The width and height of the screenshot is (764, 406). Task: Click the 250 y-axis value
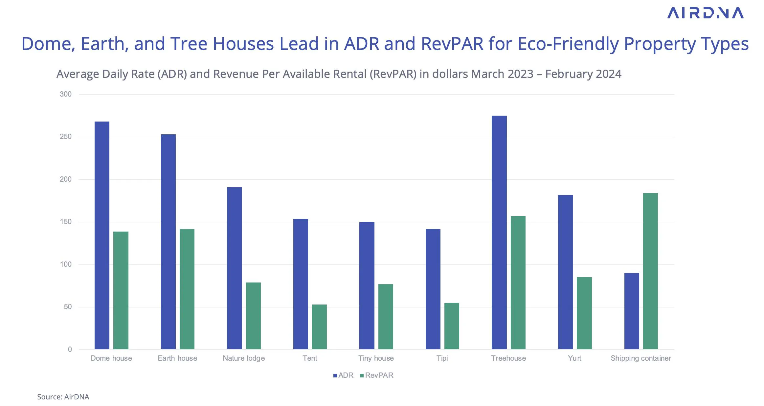tap(65, 137)
